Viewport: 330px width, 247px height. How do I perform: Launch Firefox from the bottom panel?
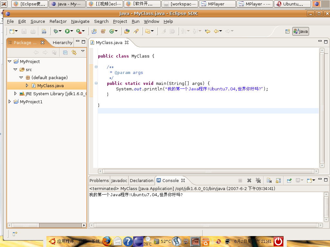(x=107, y=241)
